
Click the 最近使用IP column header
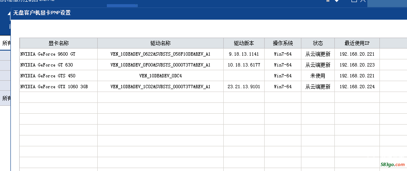(357, 43)
